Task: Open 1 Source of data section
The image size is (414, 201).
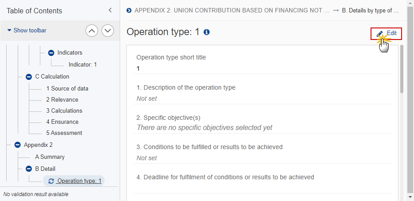Action: (67, 89)
